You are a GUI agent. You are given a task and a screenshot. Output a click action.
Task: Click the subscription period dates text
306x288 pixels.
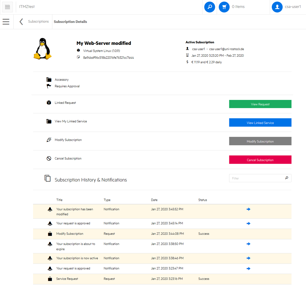click(218, 56)
